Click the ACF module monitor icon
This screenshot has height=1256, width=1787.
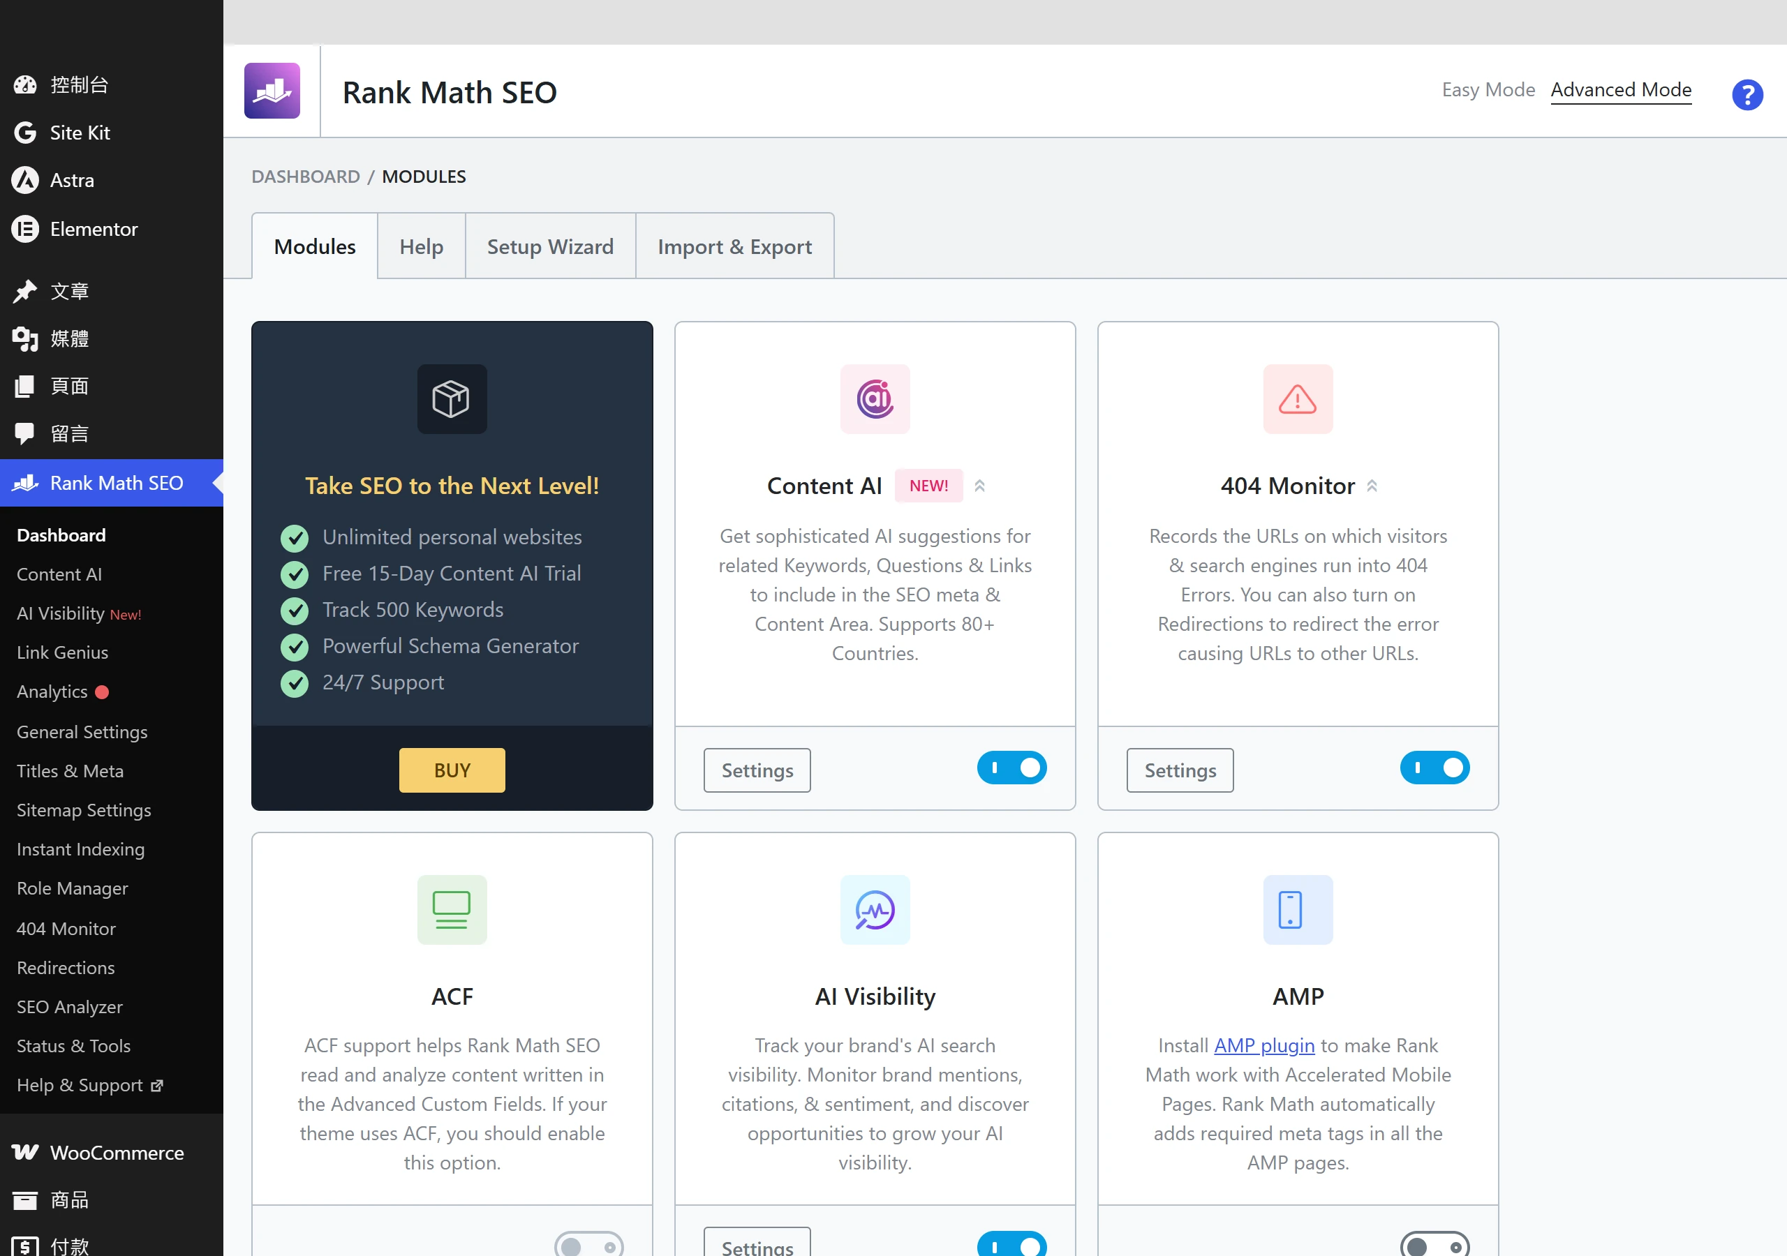point(452,910)
